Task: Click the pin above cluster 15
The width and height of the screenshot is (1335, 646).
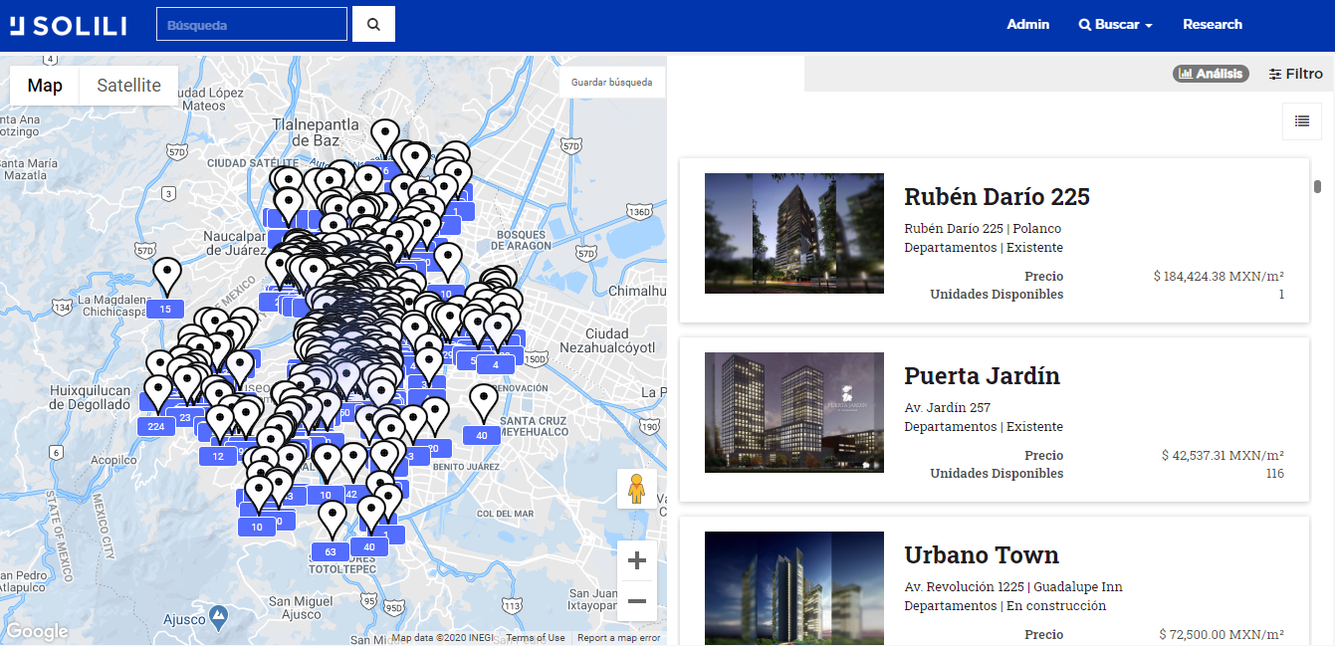Action: coord(167,276)
